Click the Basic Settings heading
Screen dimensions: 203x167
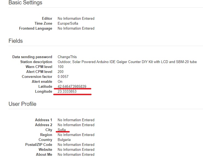click(x=25, y=2)
